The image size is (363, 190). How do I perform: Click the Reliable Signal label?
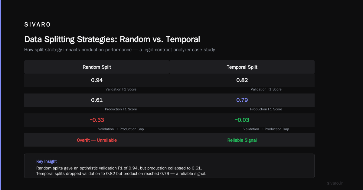(242, 140)
